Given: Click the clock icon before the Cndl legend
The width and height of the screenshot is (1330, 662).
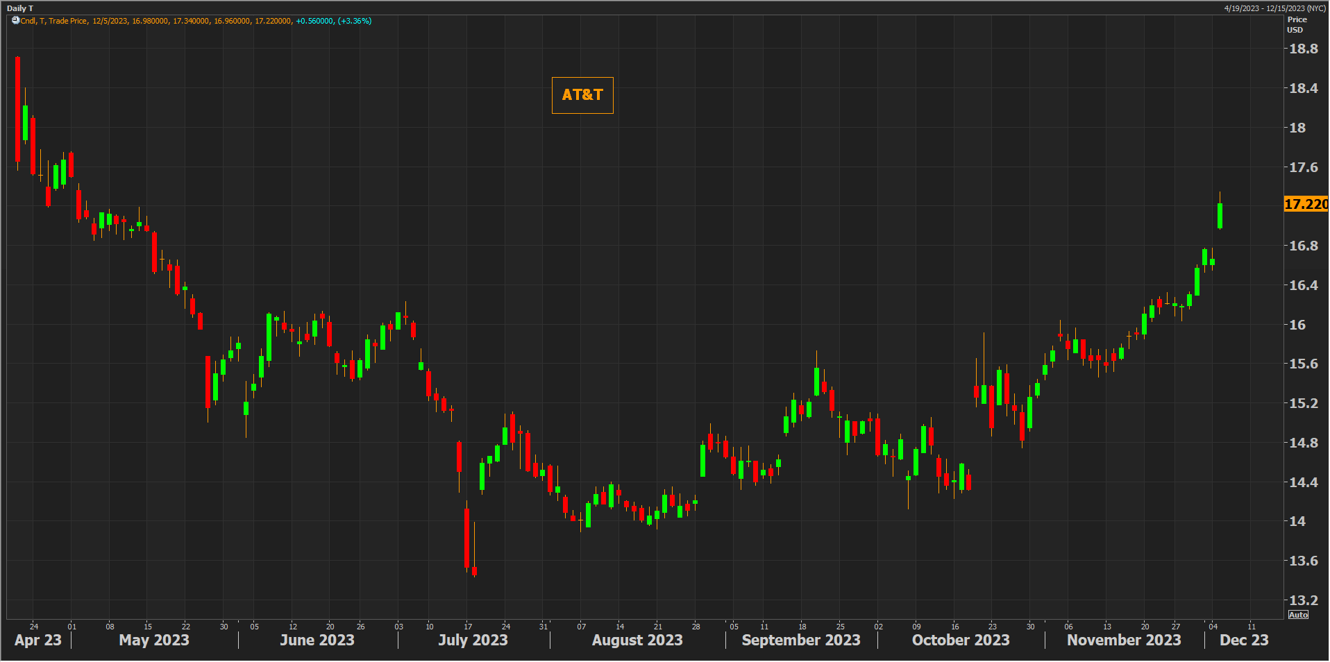Looking at the screenshot, I should (15, 21).
